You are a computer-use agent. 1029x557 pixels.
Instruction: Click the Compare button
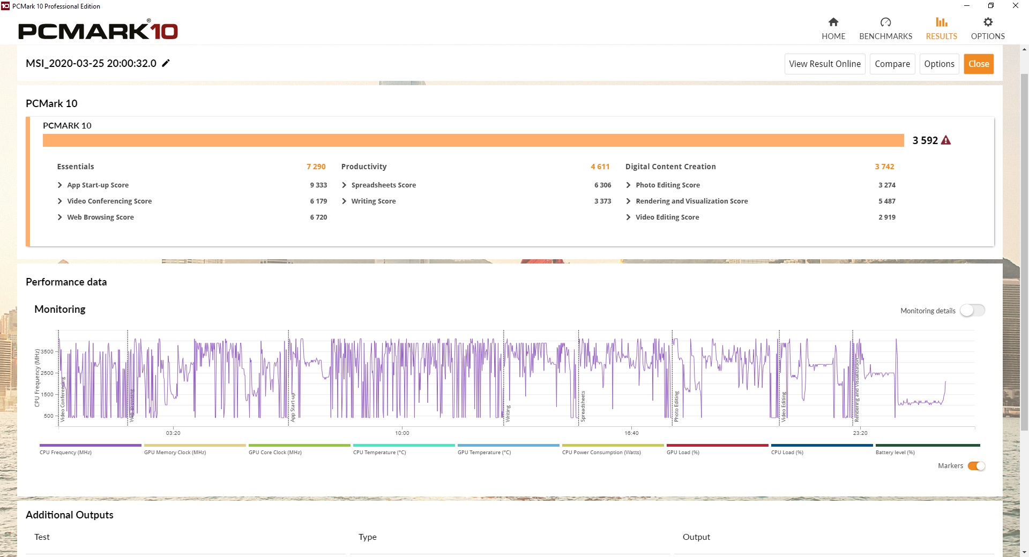tap(892, 64)
